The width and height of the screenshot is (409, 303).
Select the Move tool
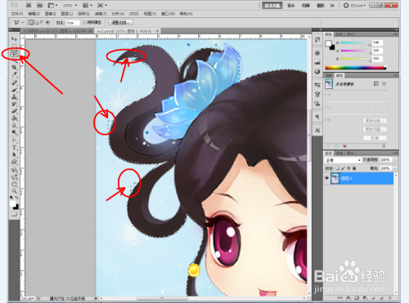pyautogui.click(x=14, y=39)
